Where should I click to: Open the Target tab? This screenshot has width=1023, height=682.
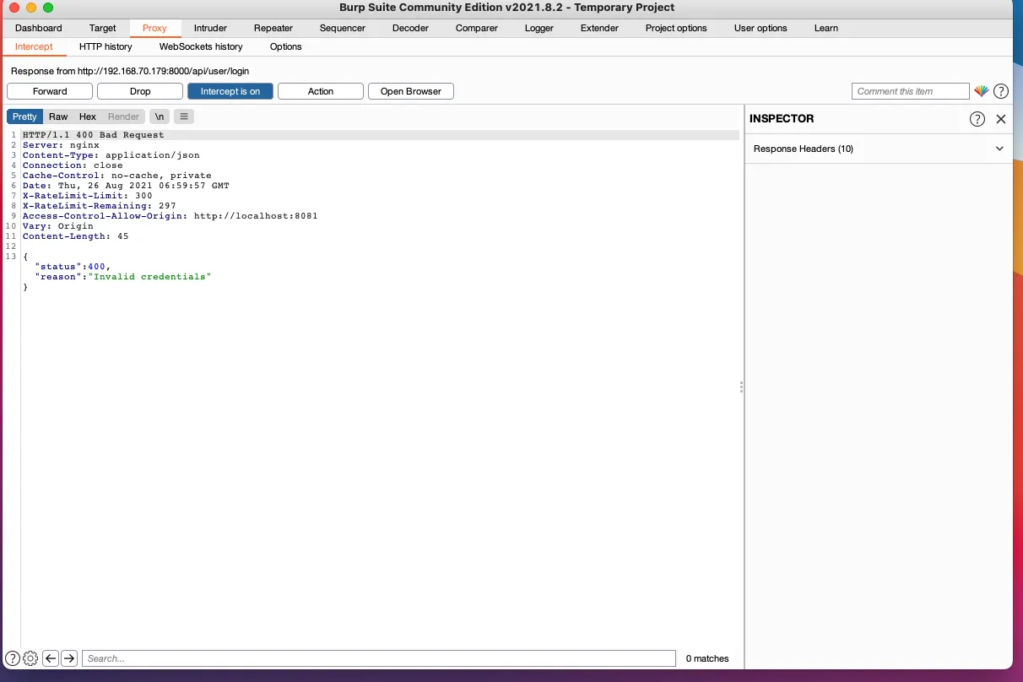coord(103,28)
